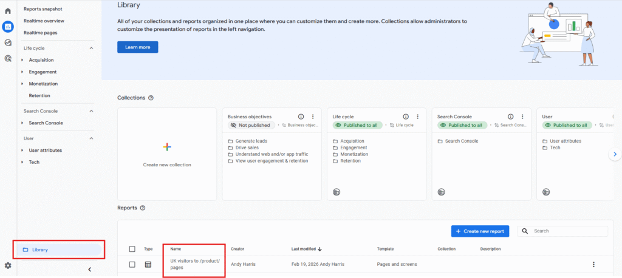
Task: Expand Engagement in the sidebar
Action: (x=22, y=72)
